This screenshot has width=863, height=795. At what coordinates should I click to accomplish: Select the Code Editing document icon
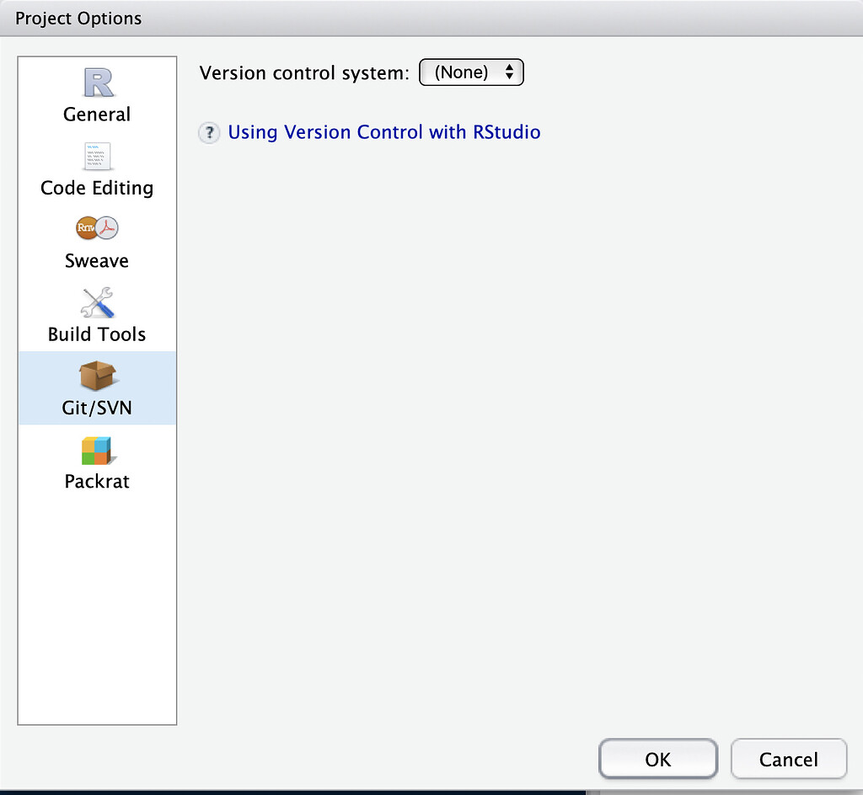click(x=98, y=157)
